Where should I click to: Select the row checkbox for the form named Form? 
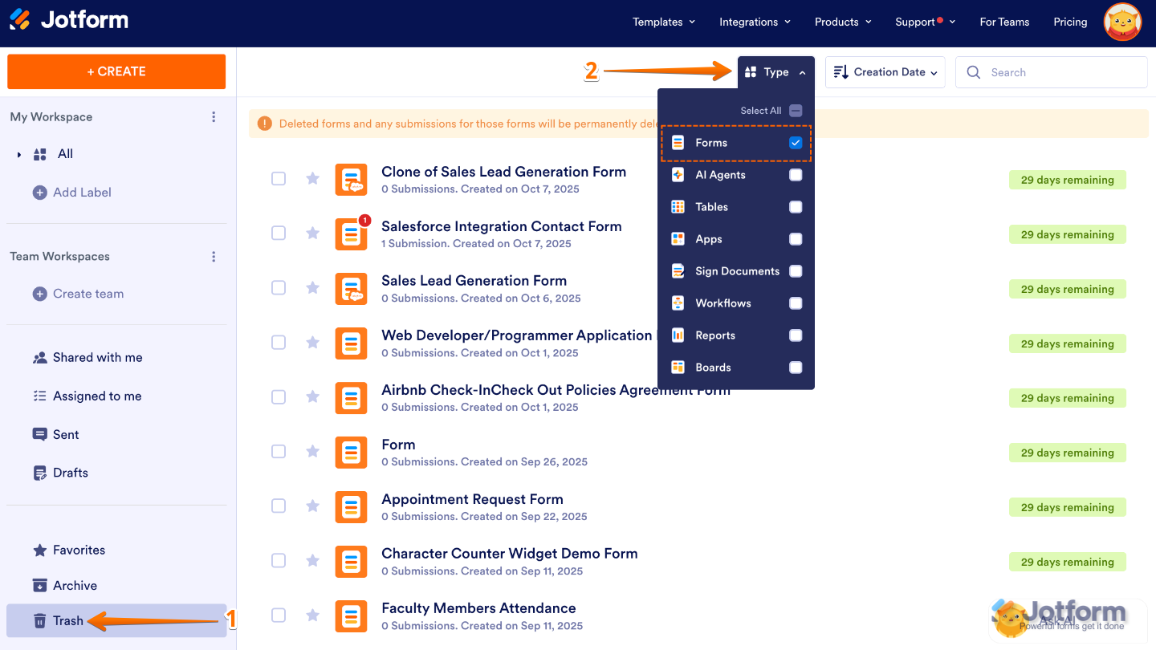click(279, 451)
